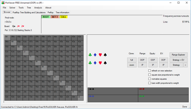The height and width of the screenshot is (109, 191).
Task: Open the About menu
Action: 48,7
